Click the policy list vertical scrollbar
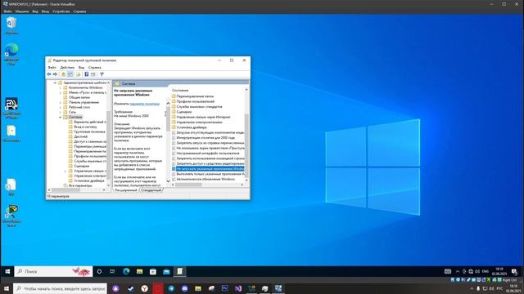This screenshot has width=524, height=294. [x=246, y=135]
